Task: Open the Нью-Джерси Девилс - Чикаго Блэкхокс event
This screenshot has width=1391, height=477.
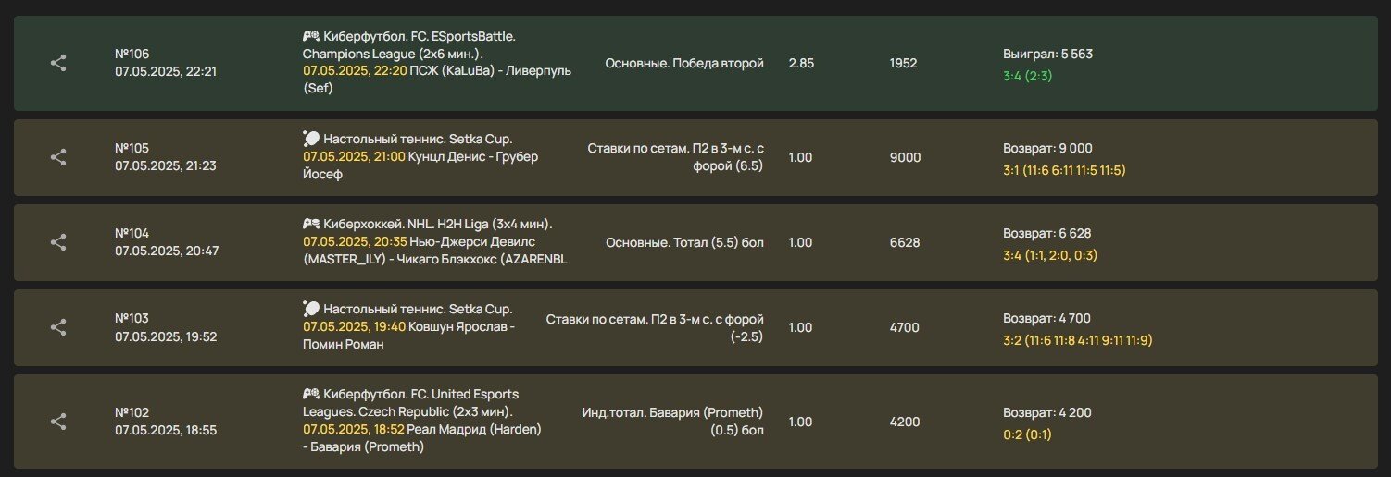Action: click(x=435, y=251)
